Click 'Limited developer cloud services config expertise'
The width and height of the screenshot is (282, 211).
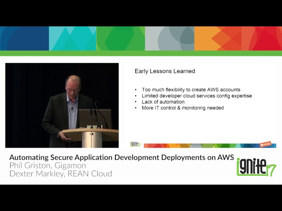pos(197,96)
